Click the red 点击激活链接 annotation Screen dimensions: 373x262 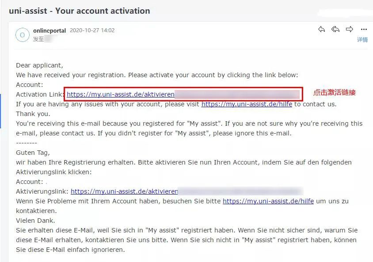pos(335,93)
